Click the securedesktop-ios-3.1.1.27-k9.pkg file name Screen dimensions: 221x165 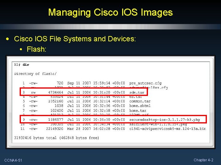pyautogui.click(x=165, y=120)
